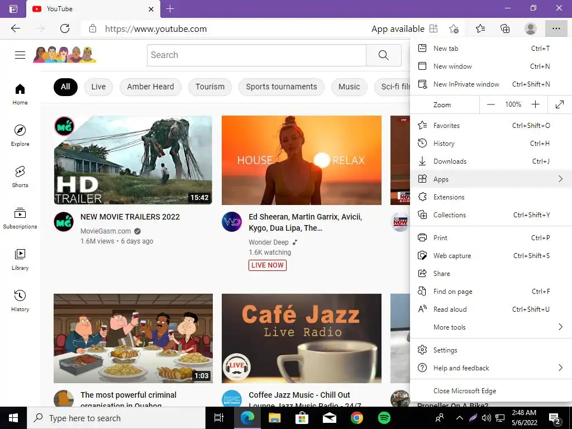Select the Amber Heard chip
The height and width of the screenshot is (429, 572).
click(150, 87)
